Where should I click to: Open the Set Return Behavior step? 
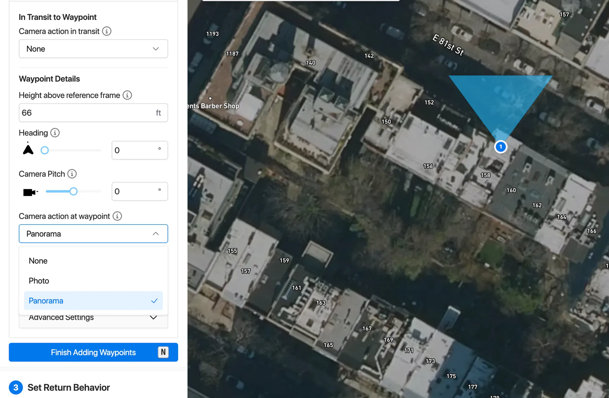tap(69, 387)
